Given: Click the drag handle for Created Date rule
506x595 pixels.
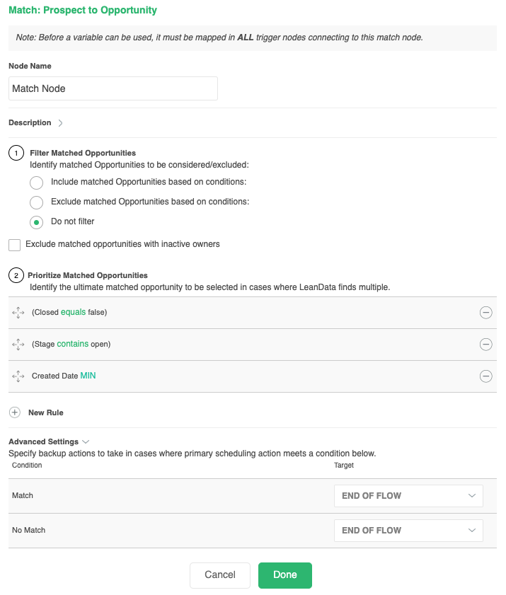Looking at the screenshot, I should (18, 376).
